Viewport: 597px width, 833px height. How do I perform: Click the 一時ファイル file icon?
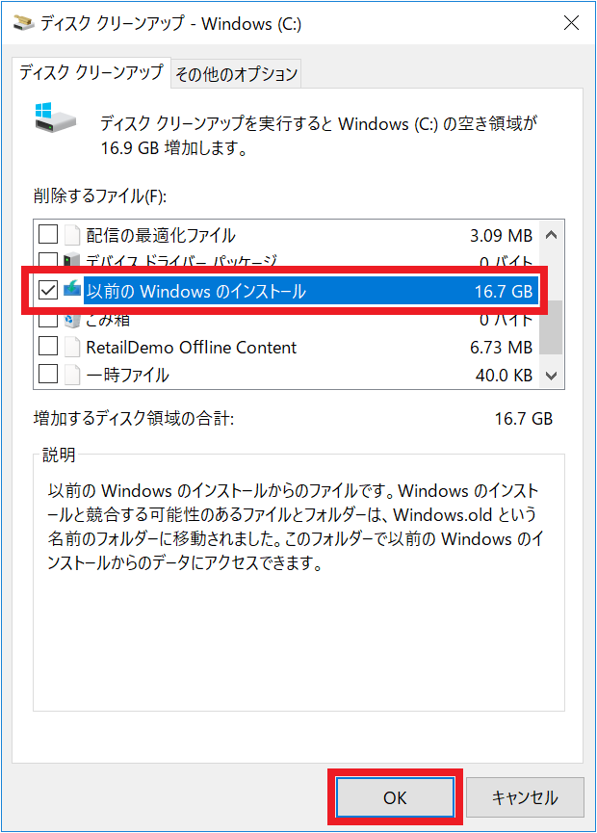[73, 375]
